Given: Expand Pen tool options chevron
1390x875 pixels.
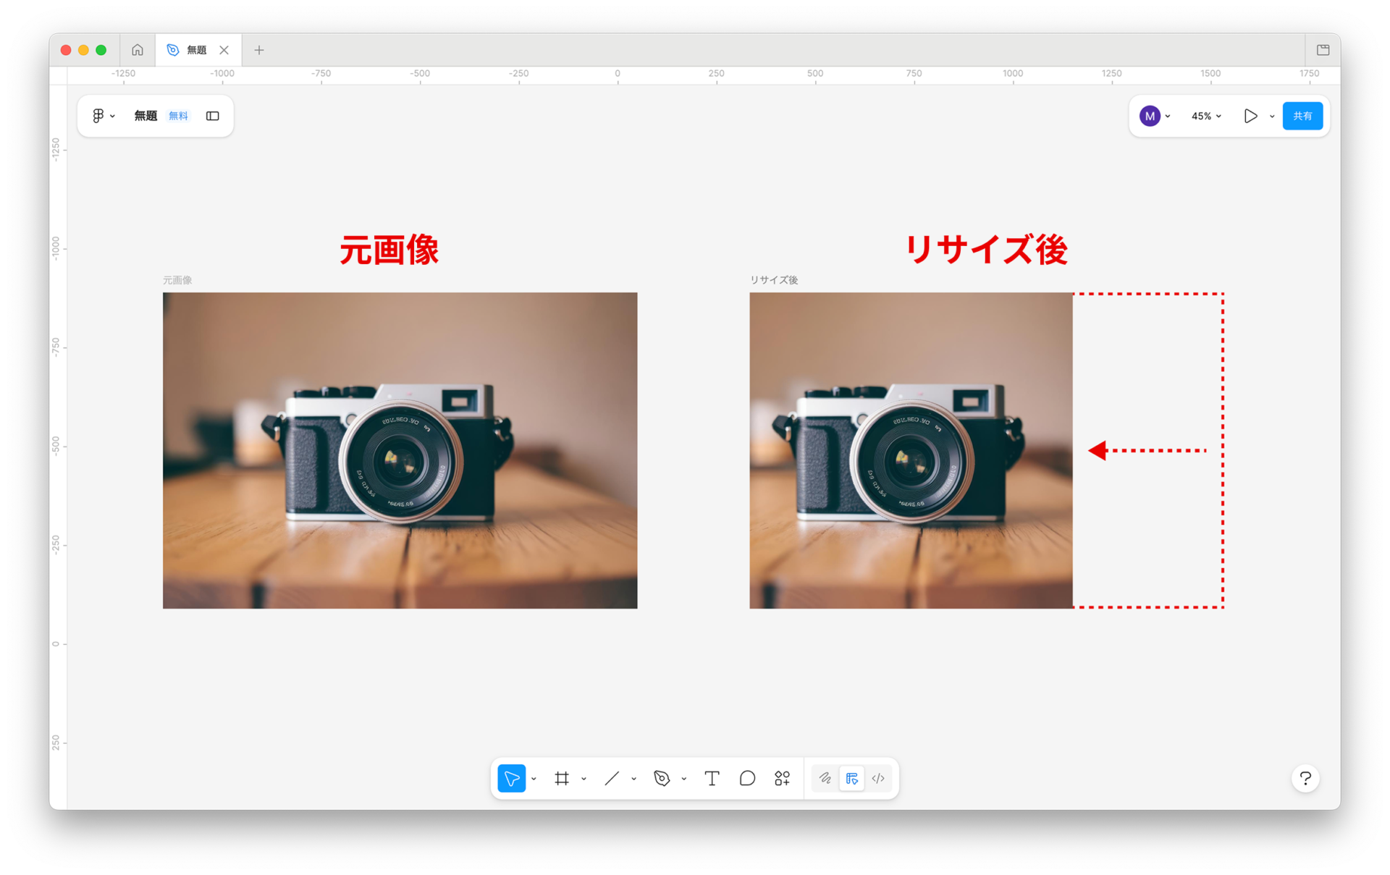Looking at the screenshot, I should pyautogui.click(x=684, y=779).
